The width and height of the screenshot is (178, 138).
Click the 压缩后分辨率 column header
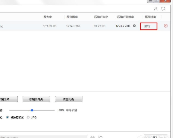point(126,17)
